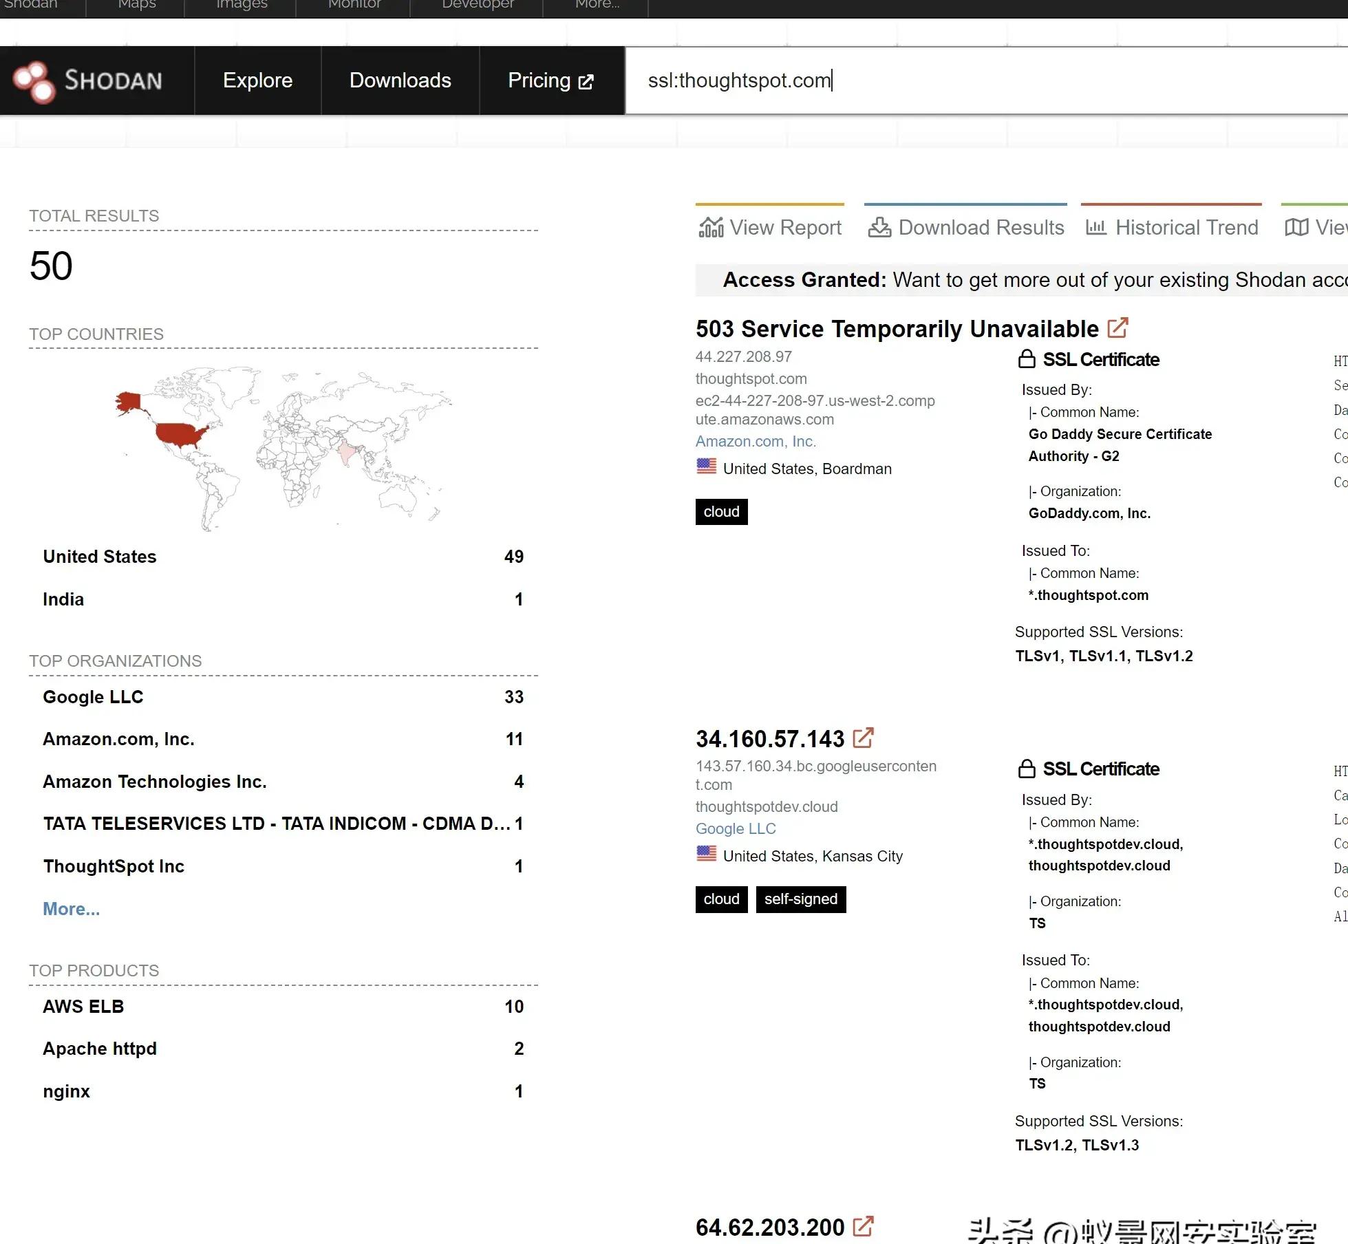
Task: Click Download Results
Action: (x=966, y=227)
